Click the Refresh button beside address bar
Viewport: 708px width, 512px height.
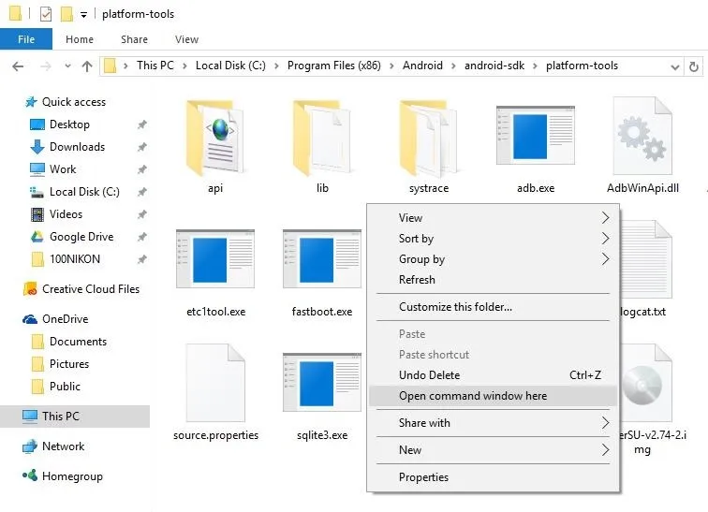click(x=694, y=66)
